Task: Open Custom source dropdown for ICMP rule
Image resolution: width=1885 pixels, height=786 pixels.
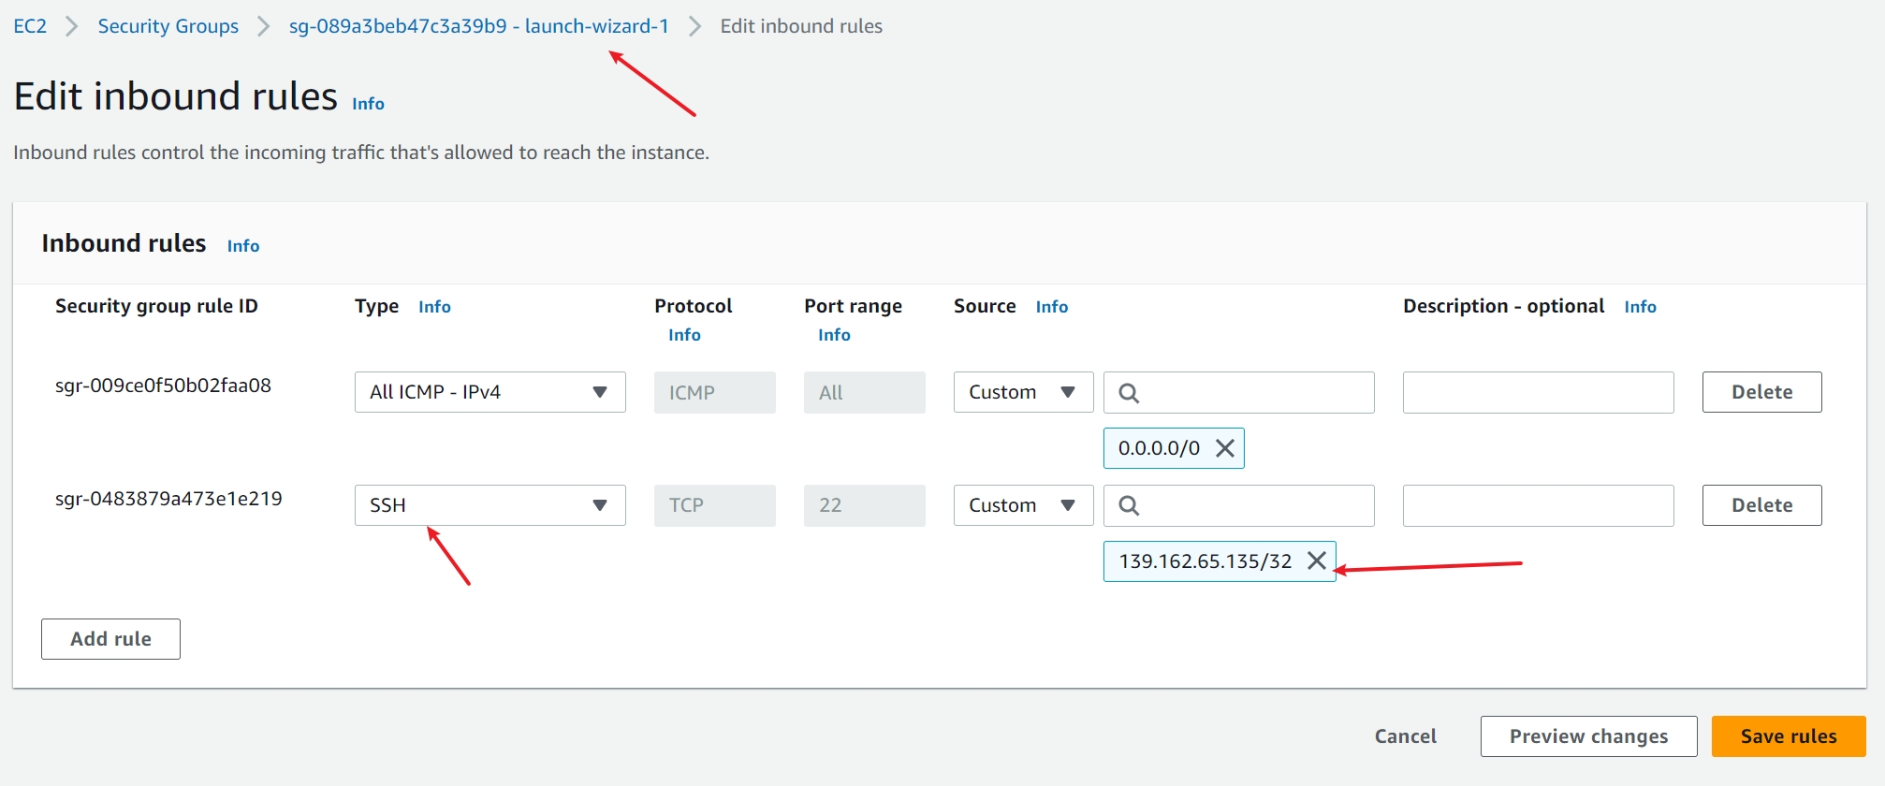Action: (x=1023, y=392)
